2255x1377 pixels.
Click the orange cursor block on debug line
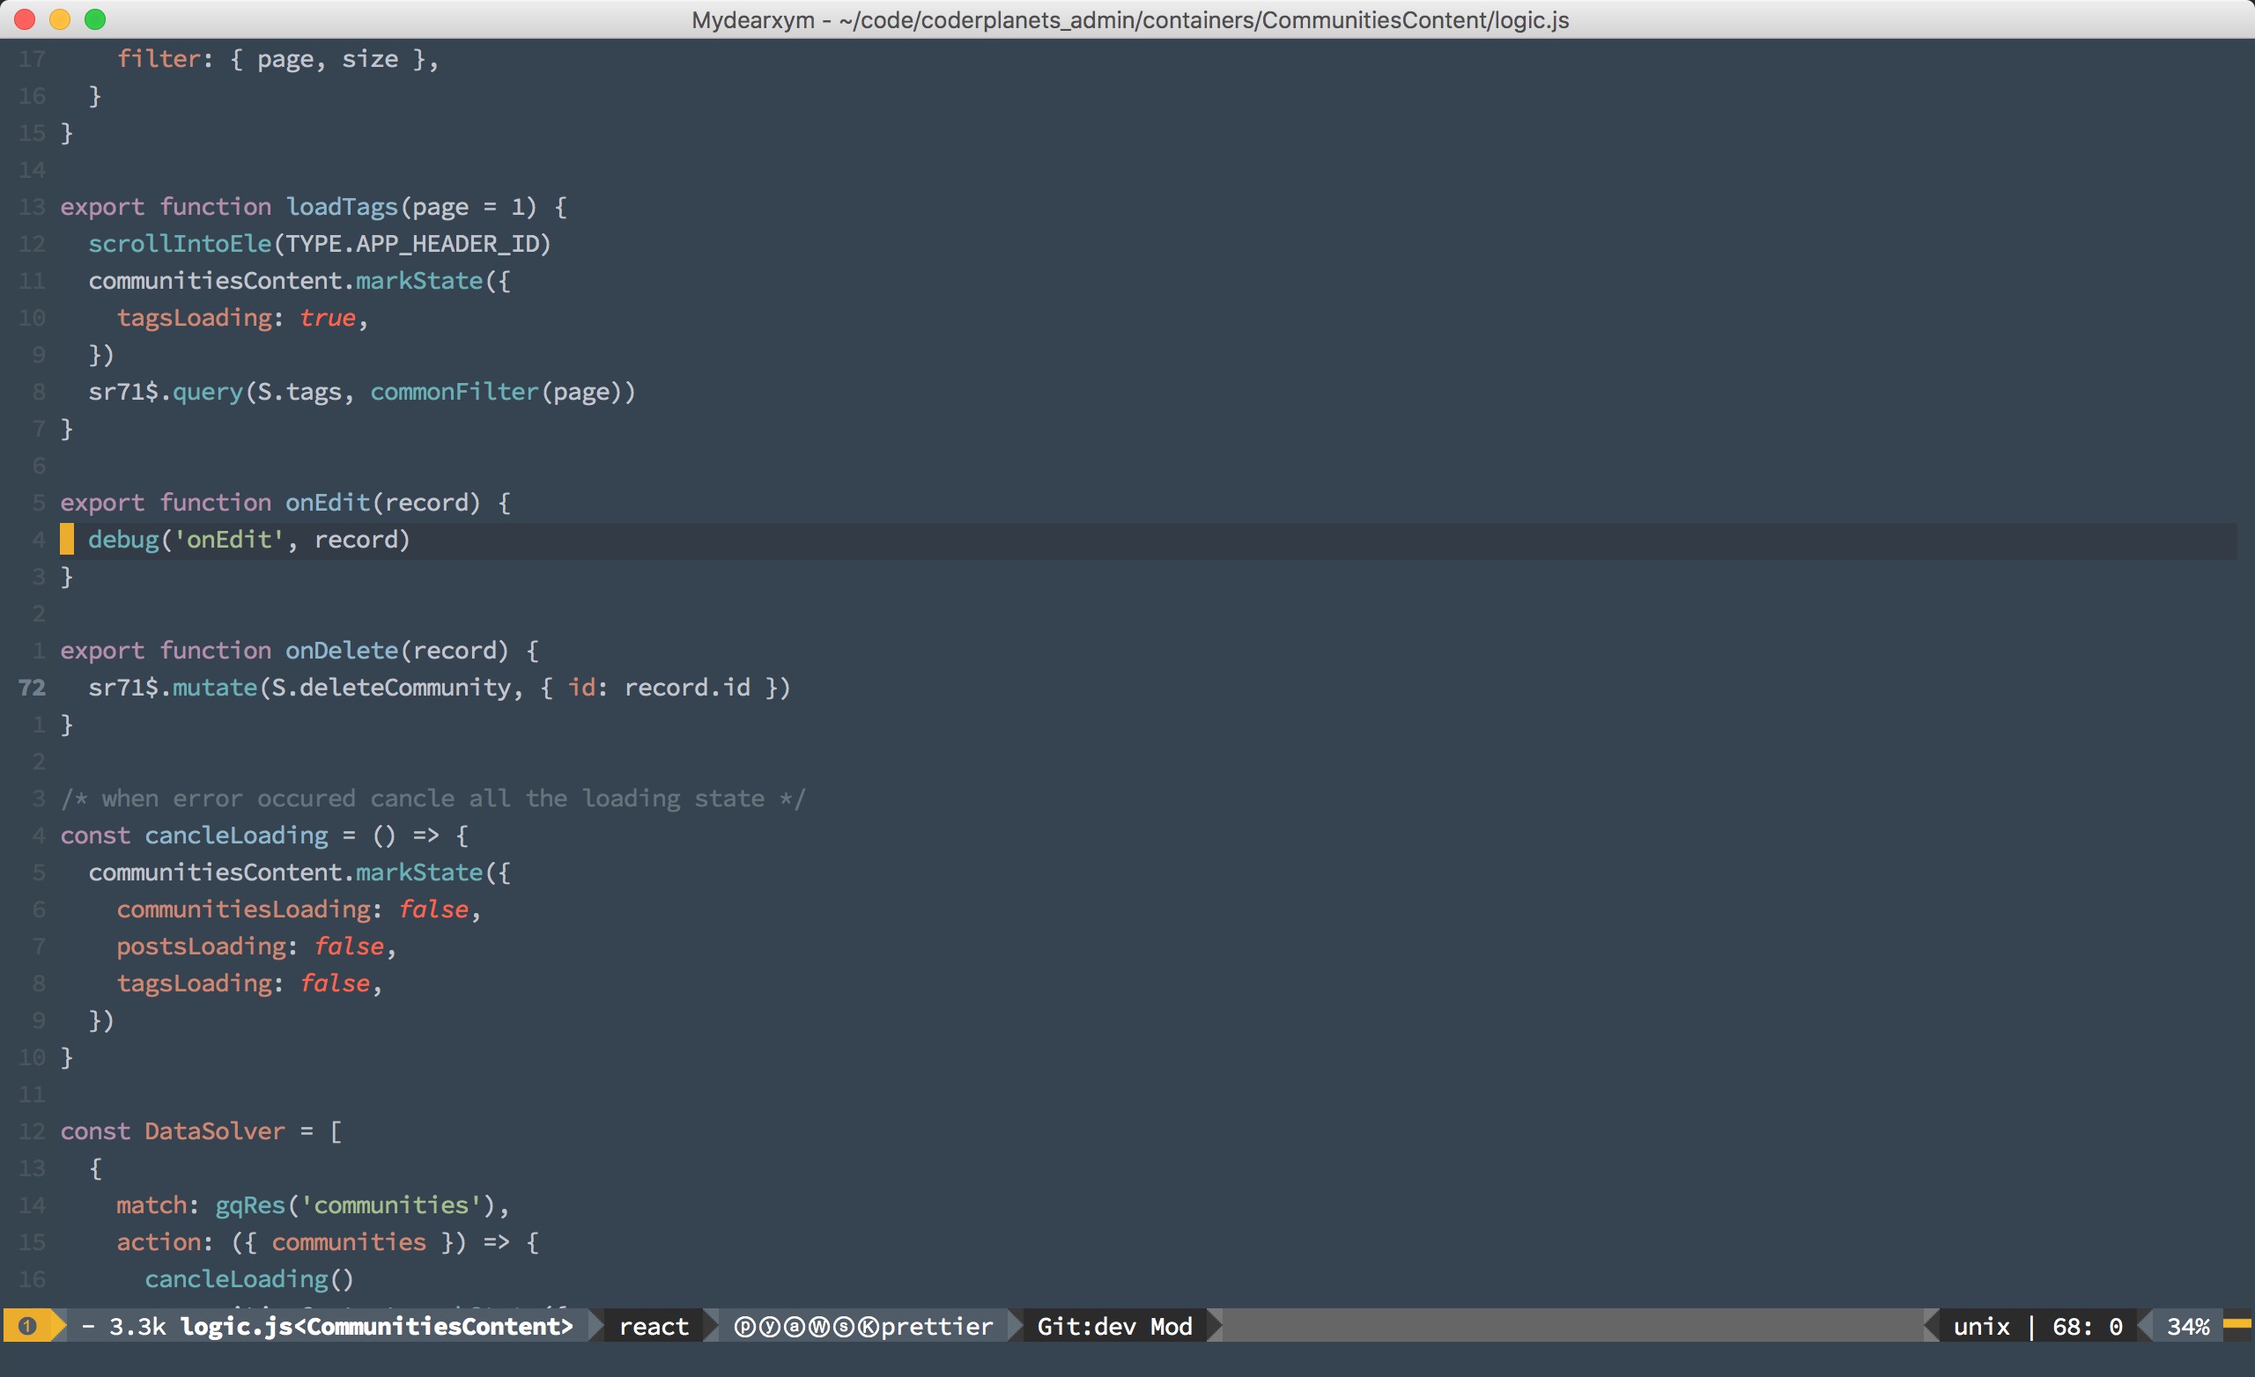[x=67, y=540]
